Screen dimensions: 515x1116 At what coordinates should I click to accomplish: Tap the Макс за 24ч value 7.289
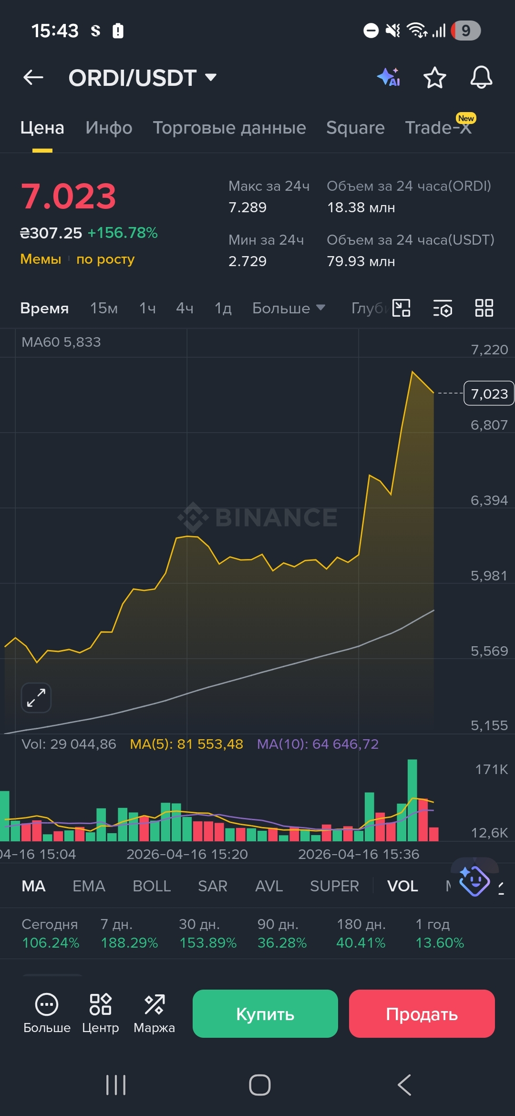coord(247,207)
